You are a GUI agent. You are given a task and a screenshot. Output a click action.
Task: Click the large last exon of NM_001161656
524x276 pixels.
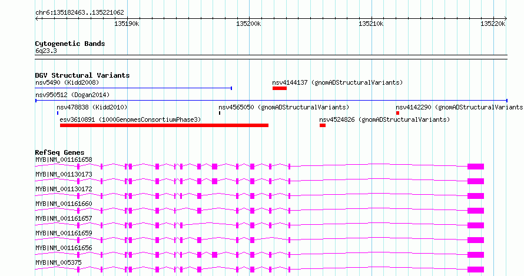click(x=476, y=255)
